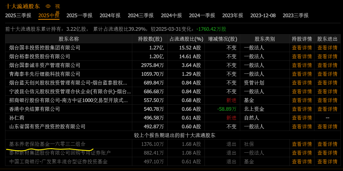The width and height of the screenshot is (343, 171).
Task: Open the 2025一季报 tab
Action: tap(79, 16)
